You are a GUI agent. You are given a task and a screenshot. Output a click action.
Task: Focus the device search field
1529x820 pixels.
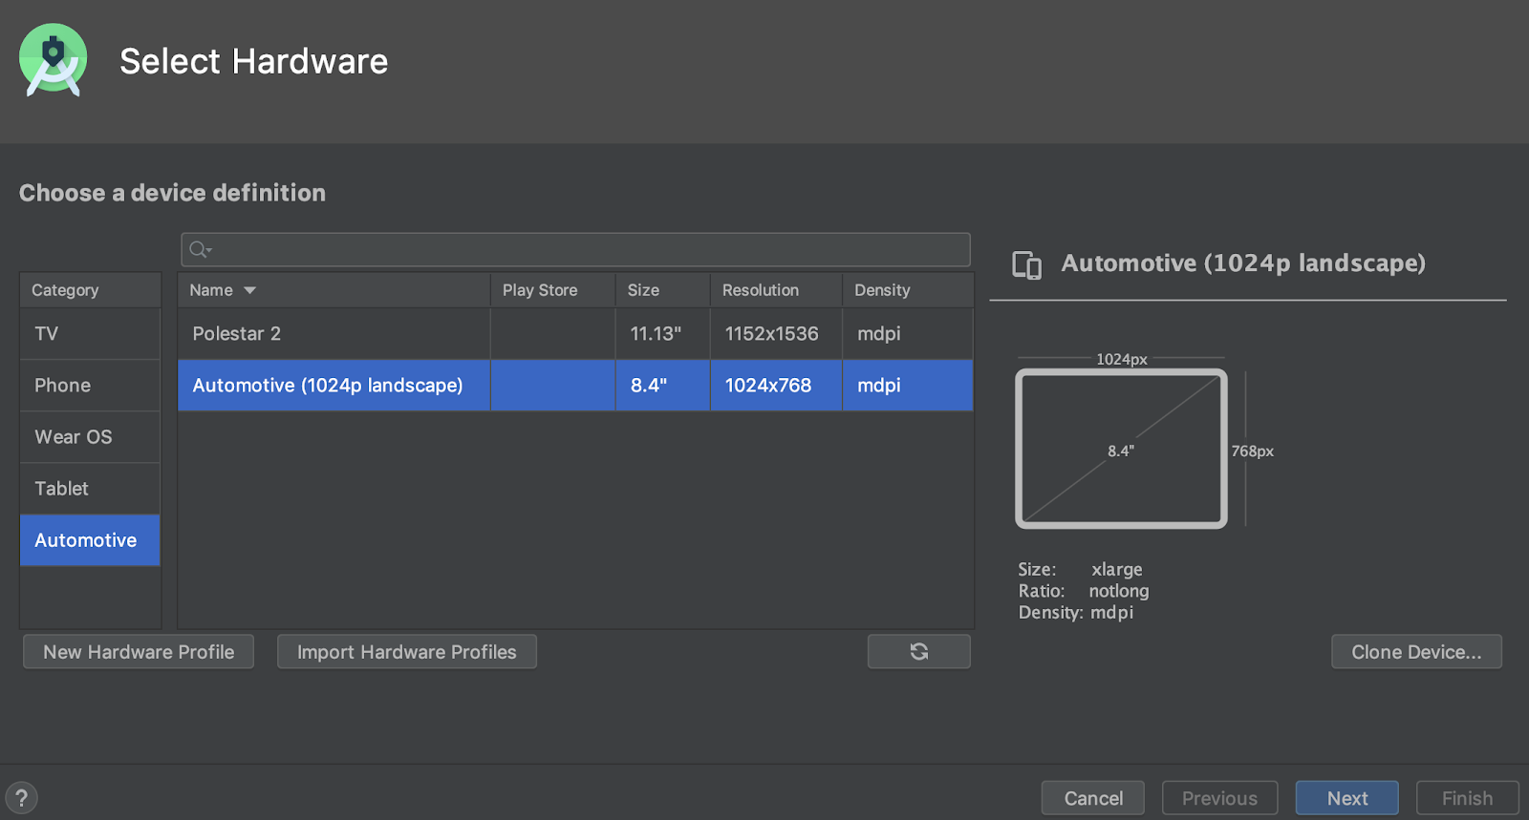[583, 249]
